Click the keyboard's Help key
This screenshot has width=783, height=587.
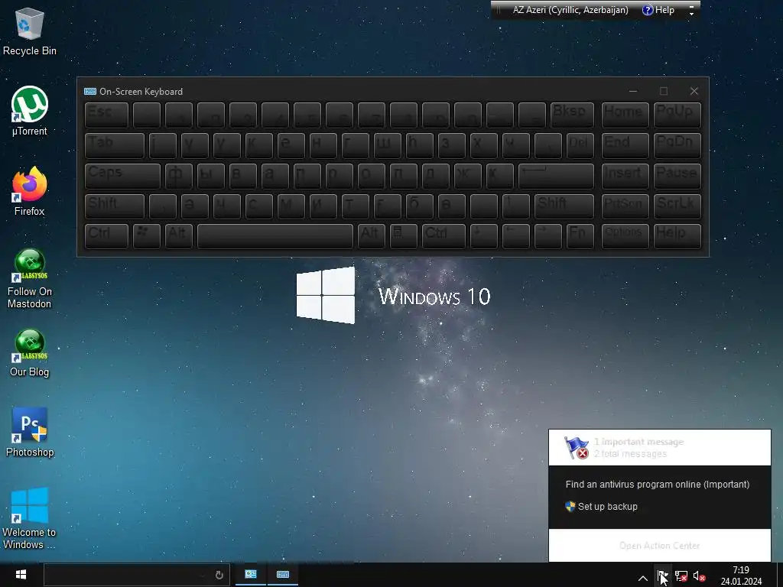click(677, 236)
